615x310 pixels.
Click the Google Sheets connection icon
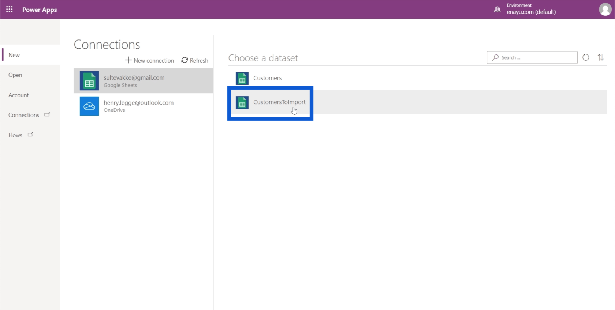coord(89,81)
